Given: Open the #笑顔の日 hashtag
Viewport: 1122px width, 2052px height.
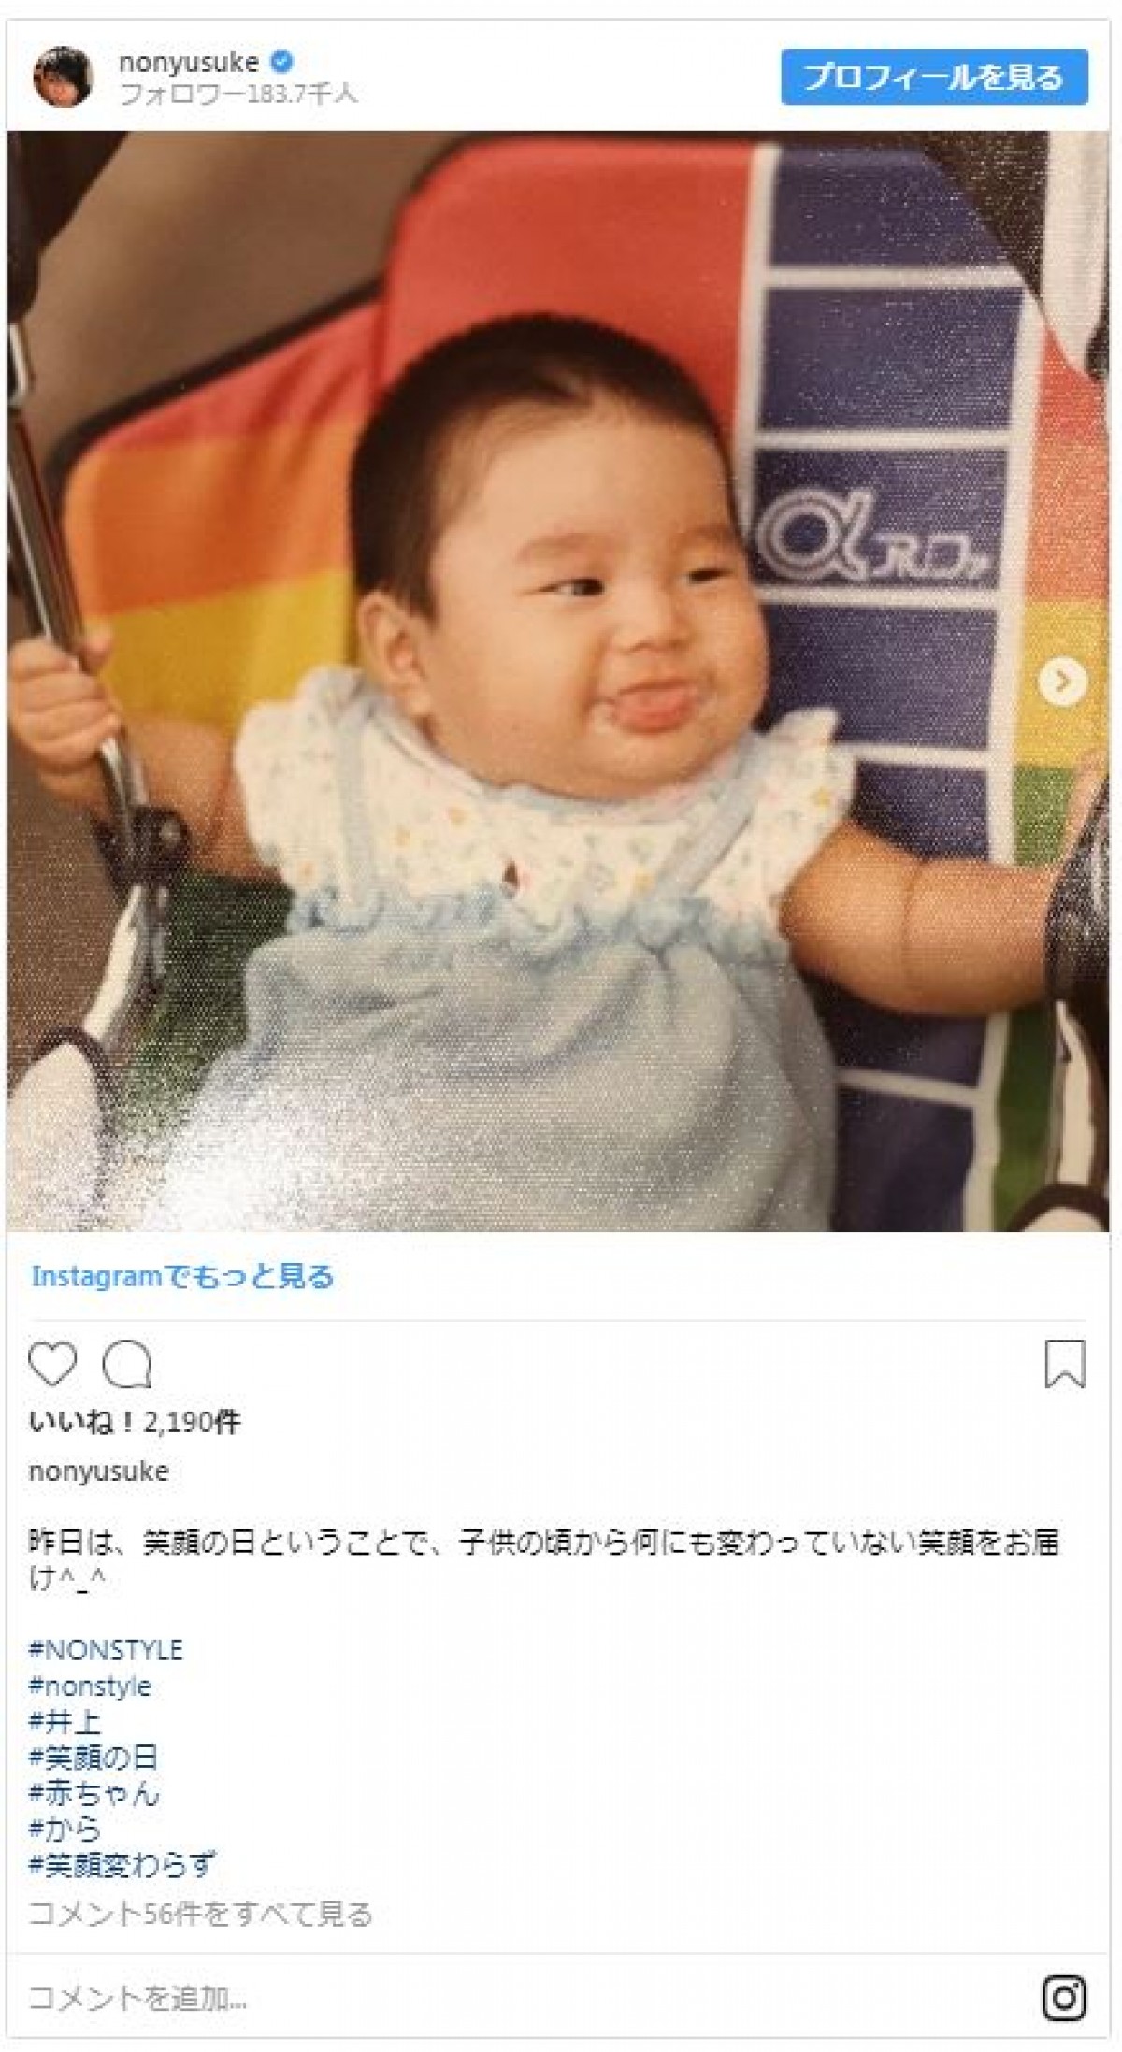Looking at the screenshot, I should [x=93, y=1757].
